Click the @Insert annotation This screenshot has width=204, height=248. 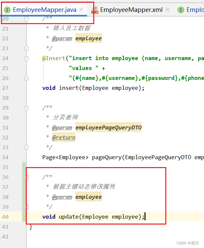[x=54, y=58]
